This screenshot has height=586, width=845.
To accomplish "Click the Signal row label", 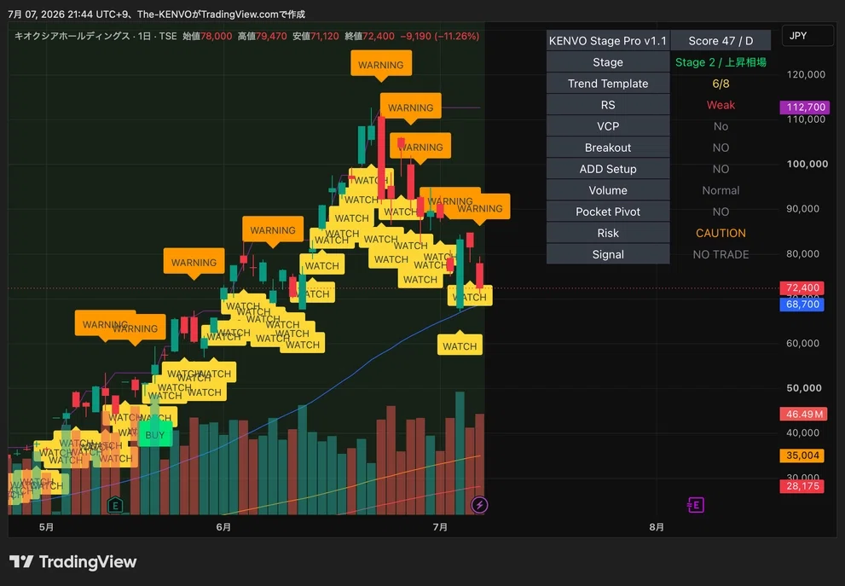I will (x=608, y=254).
